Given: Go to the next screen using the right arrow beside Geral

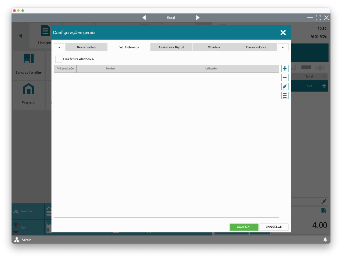Looking at the screenshot, I should tap(198, 18).
